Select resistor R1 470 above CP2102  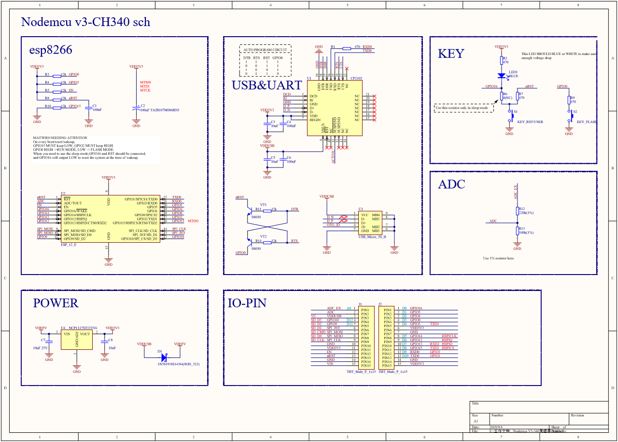(346, 48)
